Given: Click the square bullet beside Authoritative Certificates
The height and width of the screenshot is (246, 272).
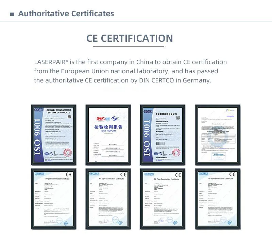Looking at the screenshot, I should pyautogui.click(x=12, y=14).
